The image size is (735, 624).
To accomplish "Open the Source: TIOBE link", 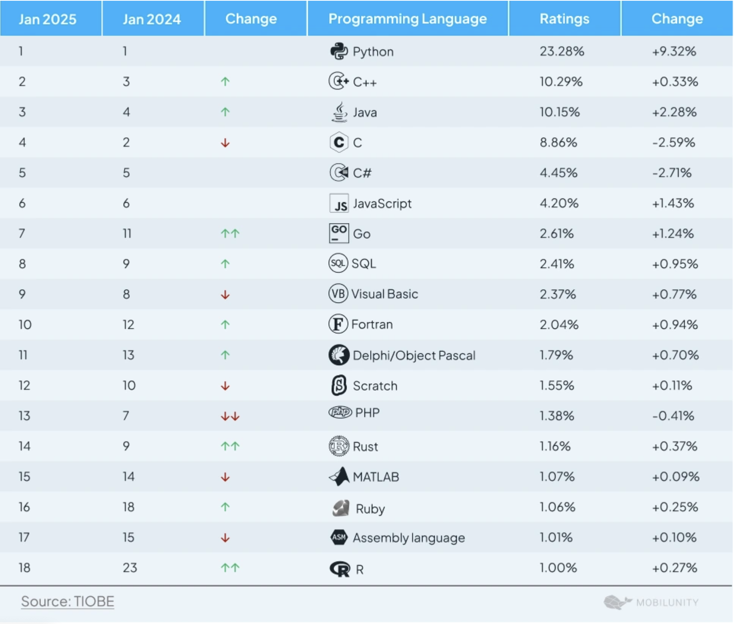I will click(x=68, y=602).
